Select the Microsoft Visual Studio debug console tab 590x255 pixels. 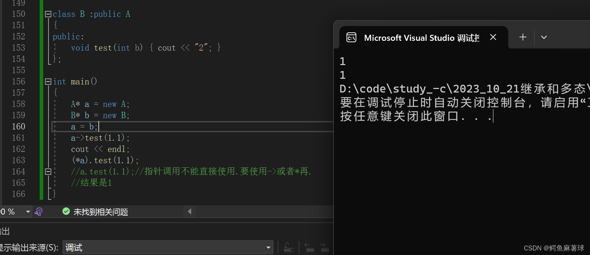[x=423, y=37]
